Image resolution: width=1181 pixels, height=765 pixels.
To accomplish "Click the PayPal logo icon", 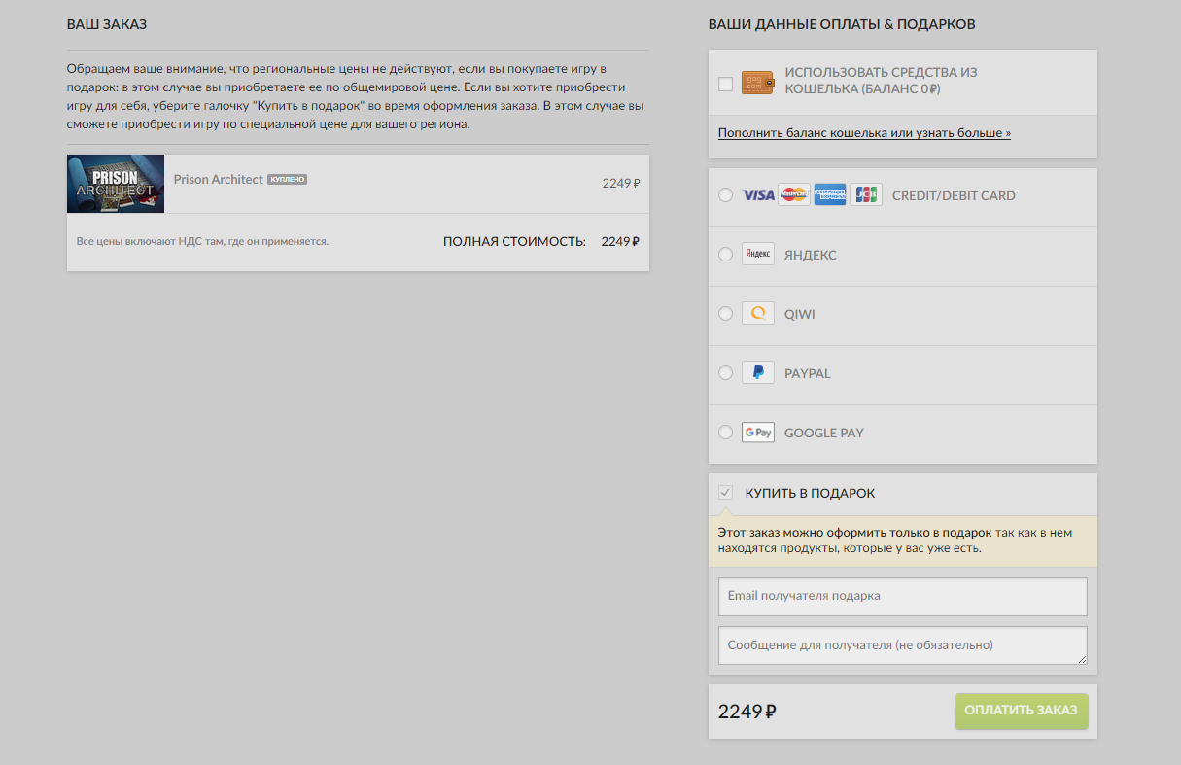I will tap(758, 372).
